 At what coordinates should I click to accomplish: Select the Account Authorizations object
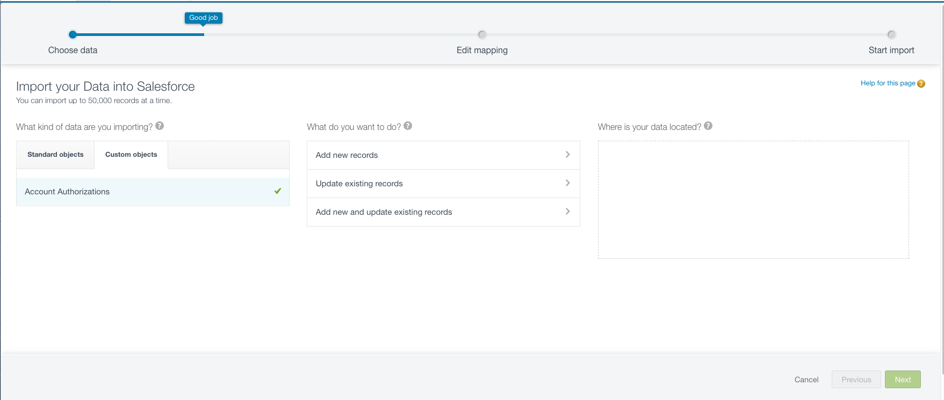coord(67,192)
